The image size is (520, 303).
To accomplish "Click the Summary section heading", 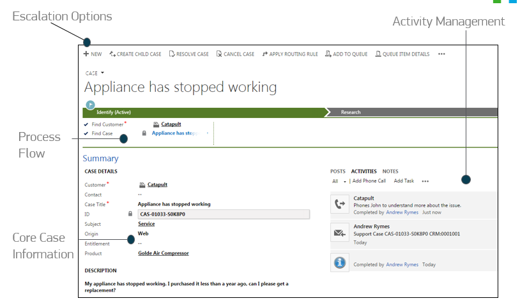I will point(100,158).
